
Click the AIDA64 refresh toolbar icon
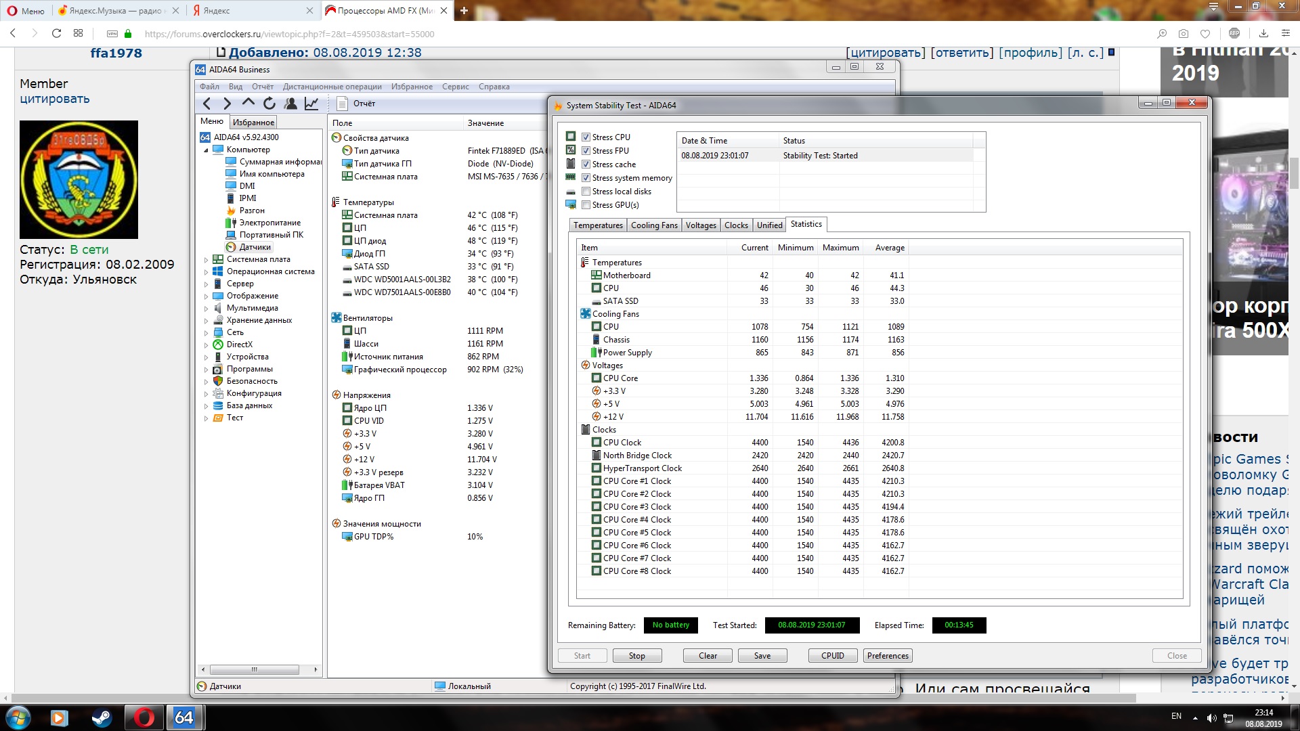pyautogui.click(x=269, y=104)
